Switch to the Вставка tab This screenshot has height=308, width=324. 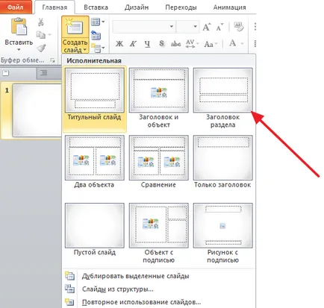pos(96,7)
